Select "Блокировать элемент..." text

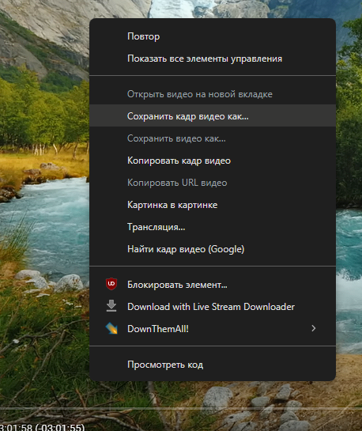pyautogui.click(x=177, y=285)
